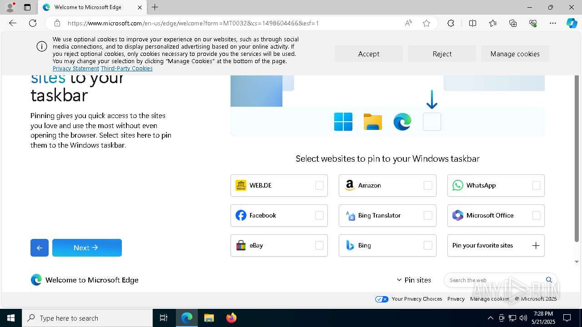Add sites with Pin your favorite sites plus
The height and width of the screenshot is (327, 582).
536,245
